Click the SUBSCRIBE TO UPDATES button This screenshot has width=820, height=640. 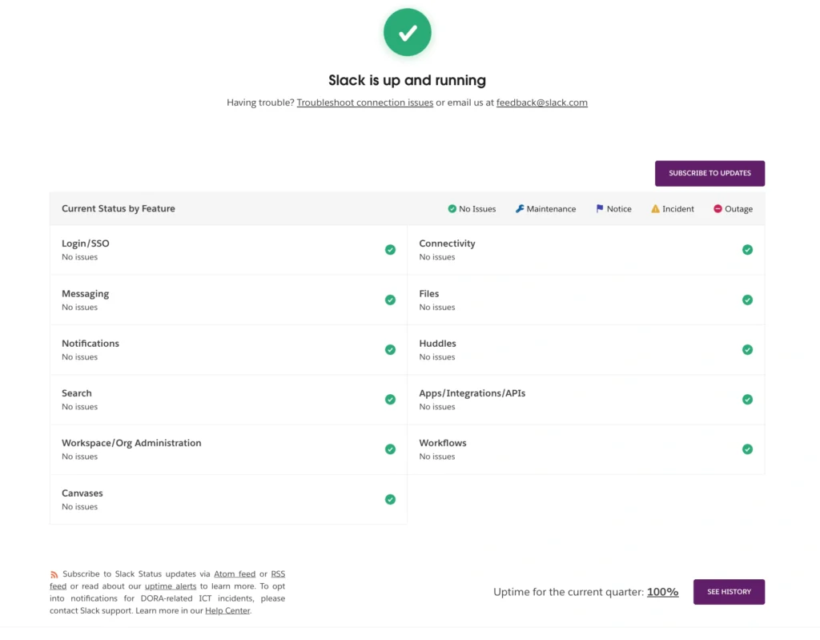(709, 173)
